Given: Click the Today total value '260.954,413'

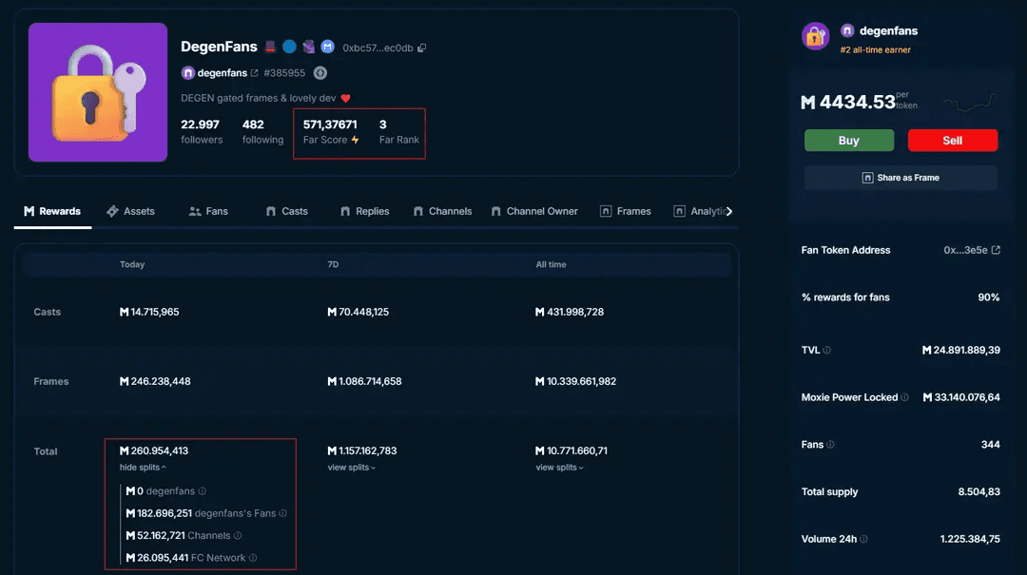Looking at the screenshot, I should 159,450.
